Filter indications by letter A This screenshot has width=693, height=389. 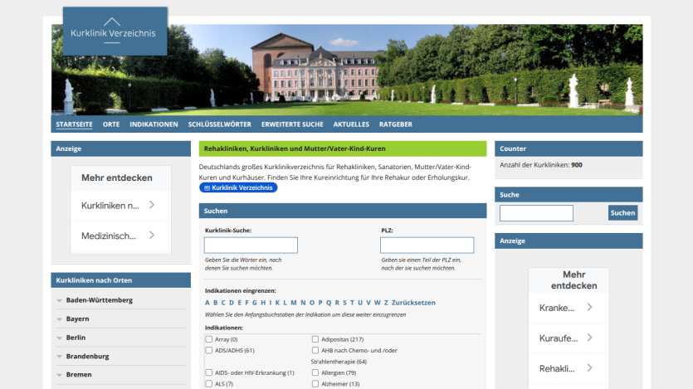coord(207,303)
